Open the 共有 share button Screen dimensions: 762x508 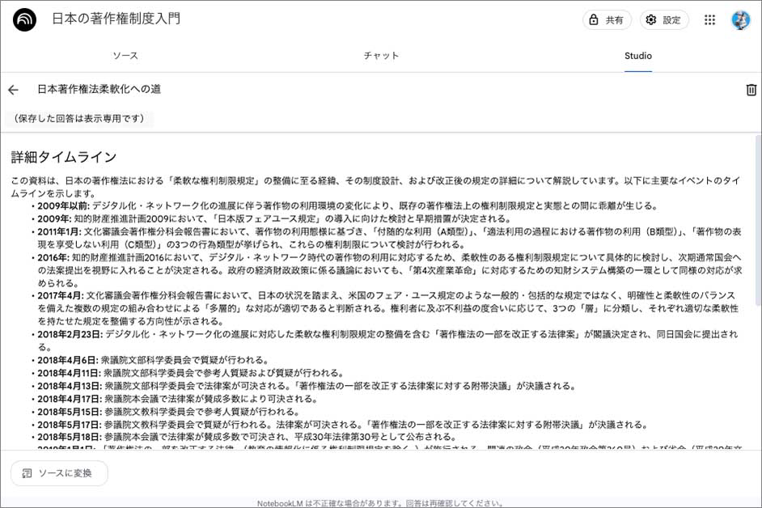tap(607, 20)
